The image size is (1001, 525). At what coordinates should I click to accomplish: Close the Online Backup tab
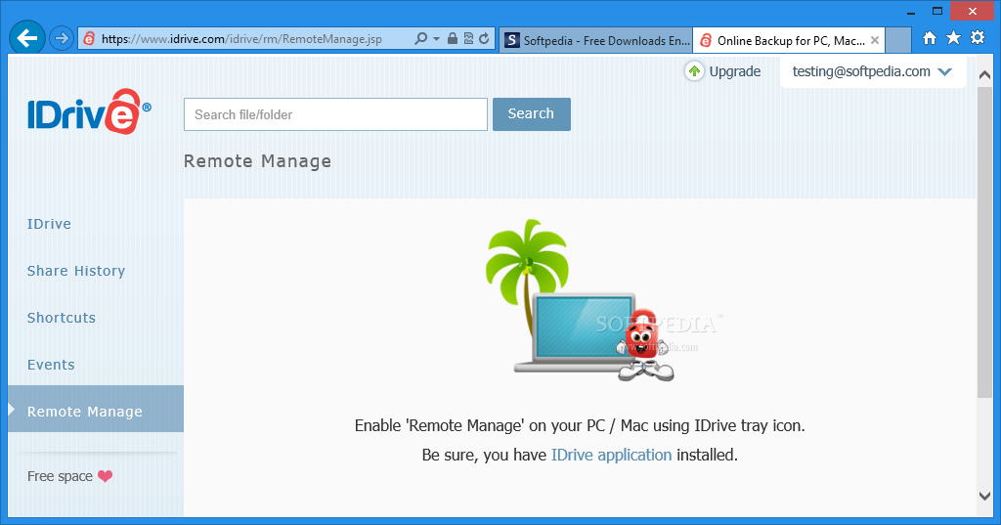click(875, 40)
